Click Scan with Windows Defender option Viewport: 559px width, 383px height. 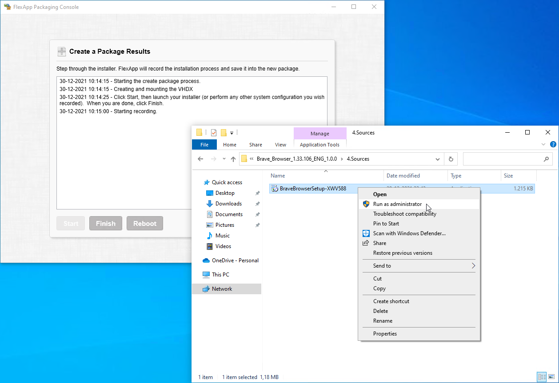click(x=409, y=233)
